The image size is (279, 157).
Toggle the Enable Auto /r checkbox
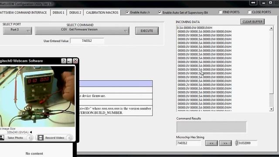pos(127,12)
